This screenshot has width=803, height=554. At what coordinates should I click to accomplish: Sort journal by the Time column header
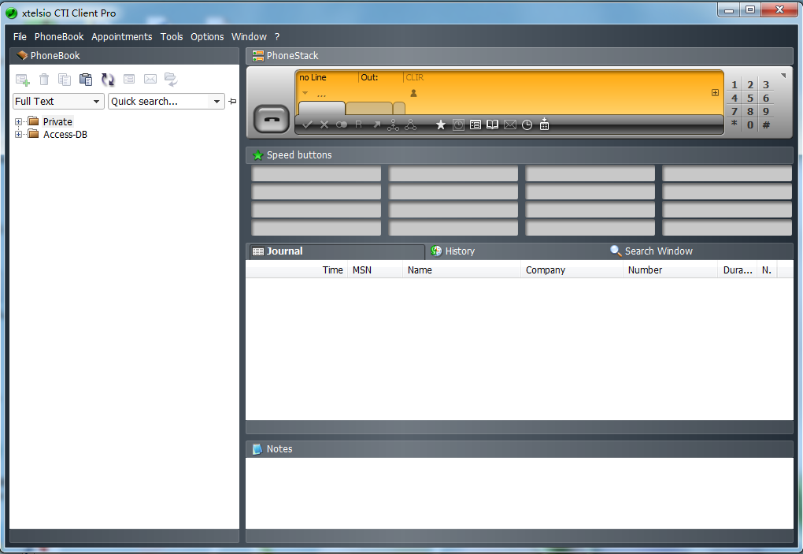[297, 270]
